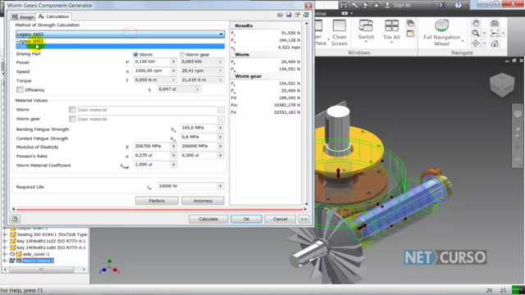This screenshot has height=295, width=525.
Task: Click the Accuracy button
Action: (x=203, y=201)
